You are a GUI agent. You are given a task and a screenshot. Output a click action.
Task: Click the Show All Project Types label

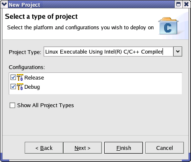[46, 105]
